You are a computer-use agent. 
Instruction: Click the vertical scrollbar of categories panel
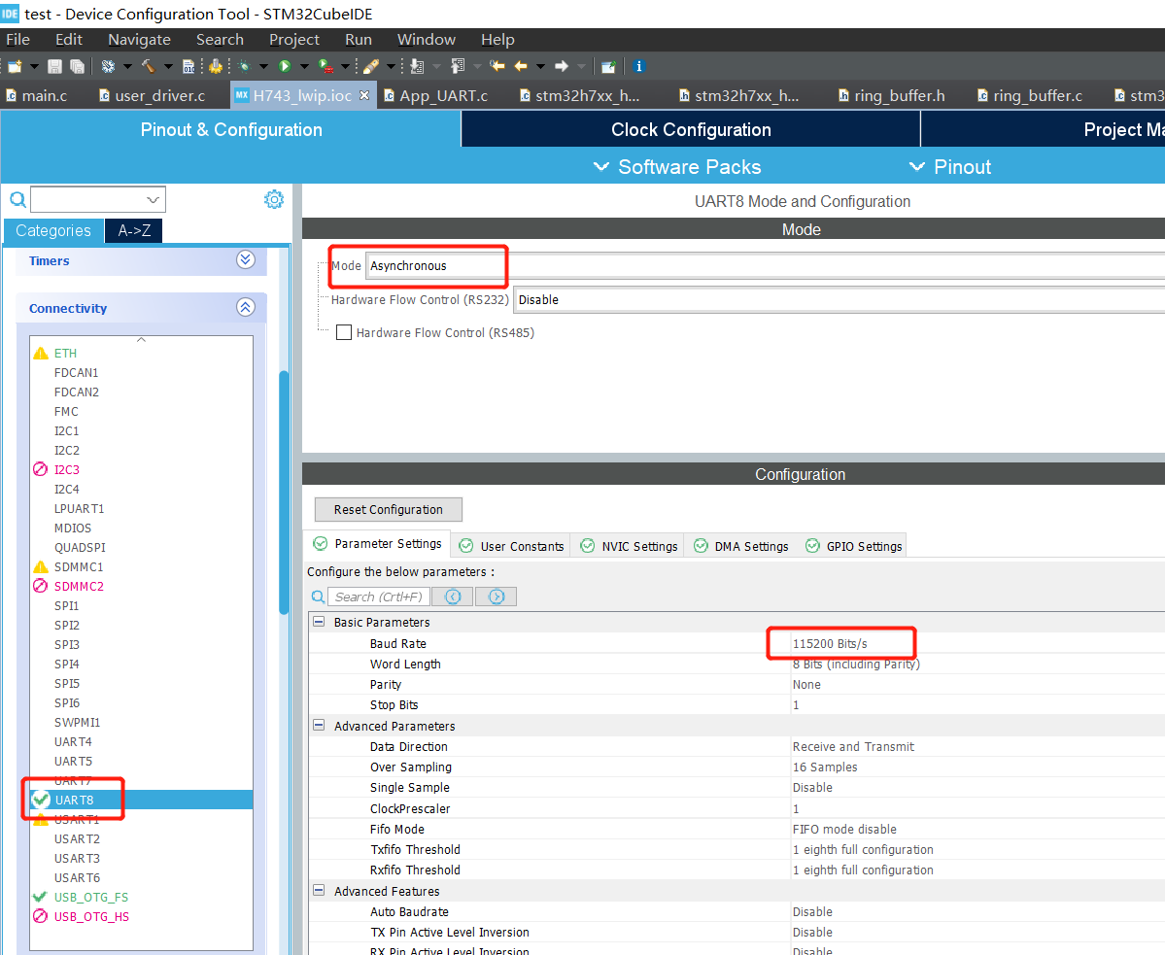coord(284,494)
